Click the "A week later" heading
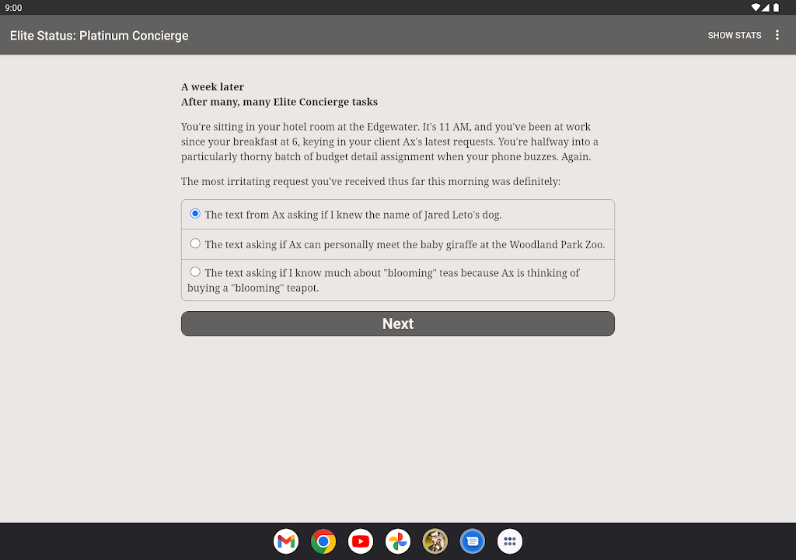 (x=212, y=87)
